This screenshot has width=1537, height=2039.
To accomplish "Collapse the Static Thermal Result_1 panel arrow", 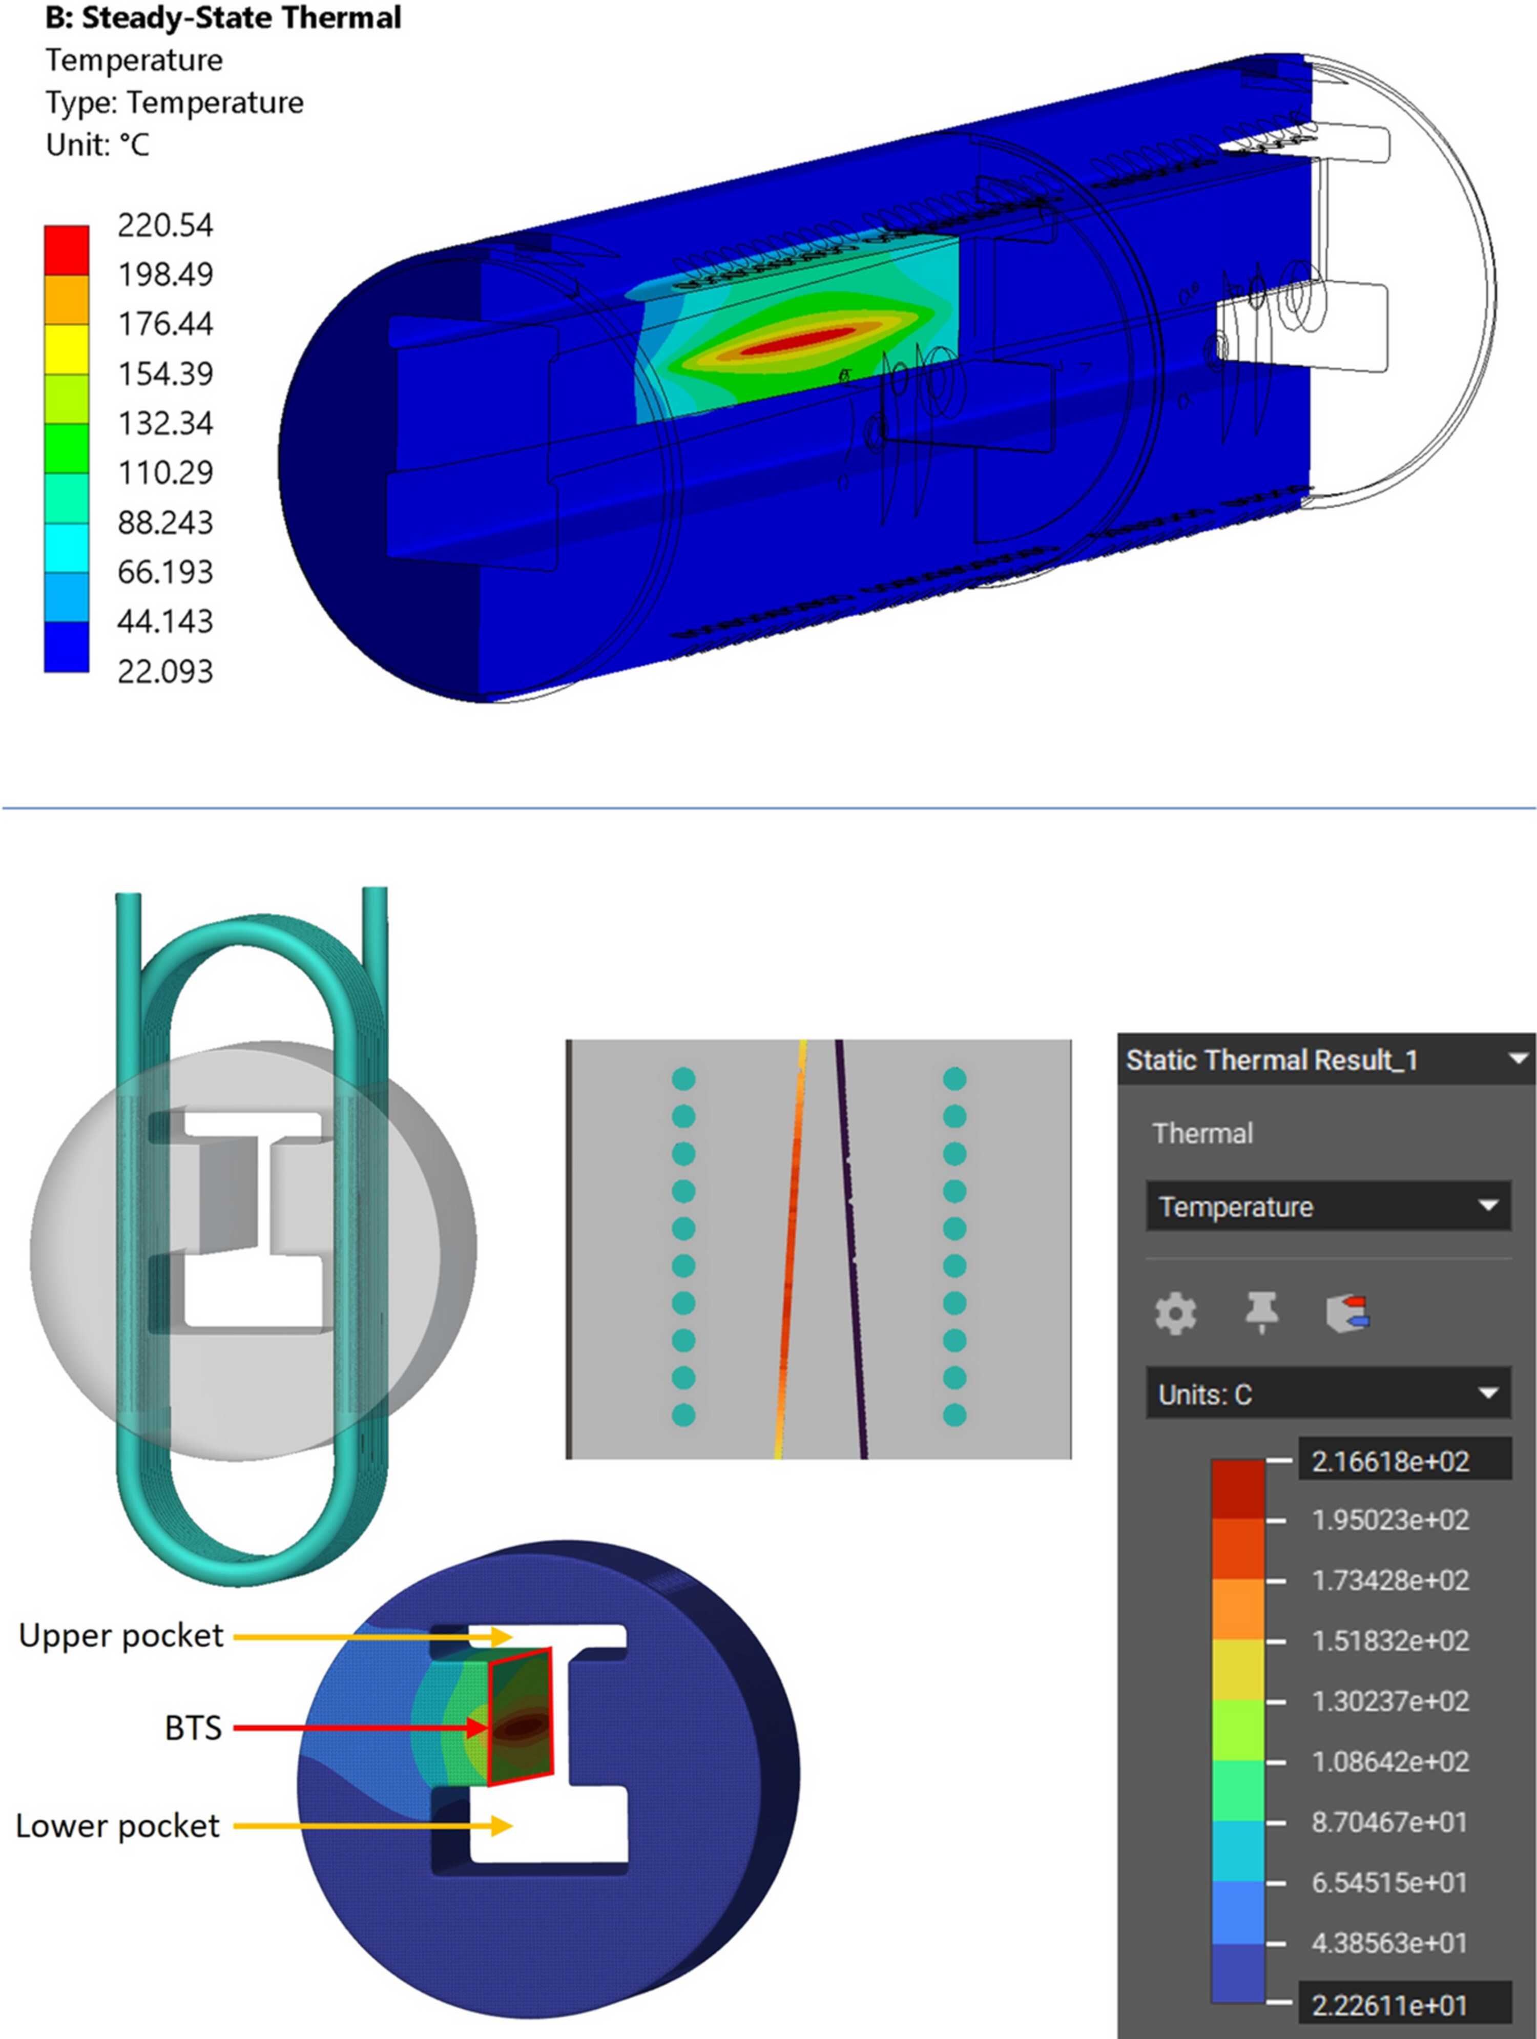I will 1518,1059.
